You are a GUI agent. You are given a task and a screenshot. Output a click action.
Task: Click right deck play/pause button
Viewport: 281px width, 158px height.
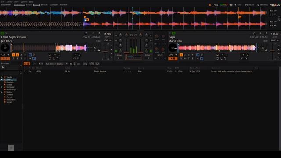point(173,58)
